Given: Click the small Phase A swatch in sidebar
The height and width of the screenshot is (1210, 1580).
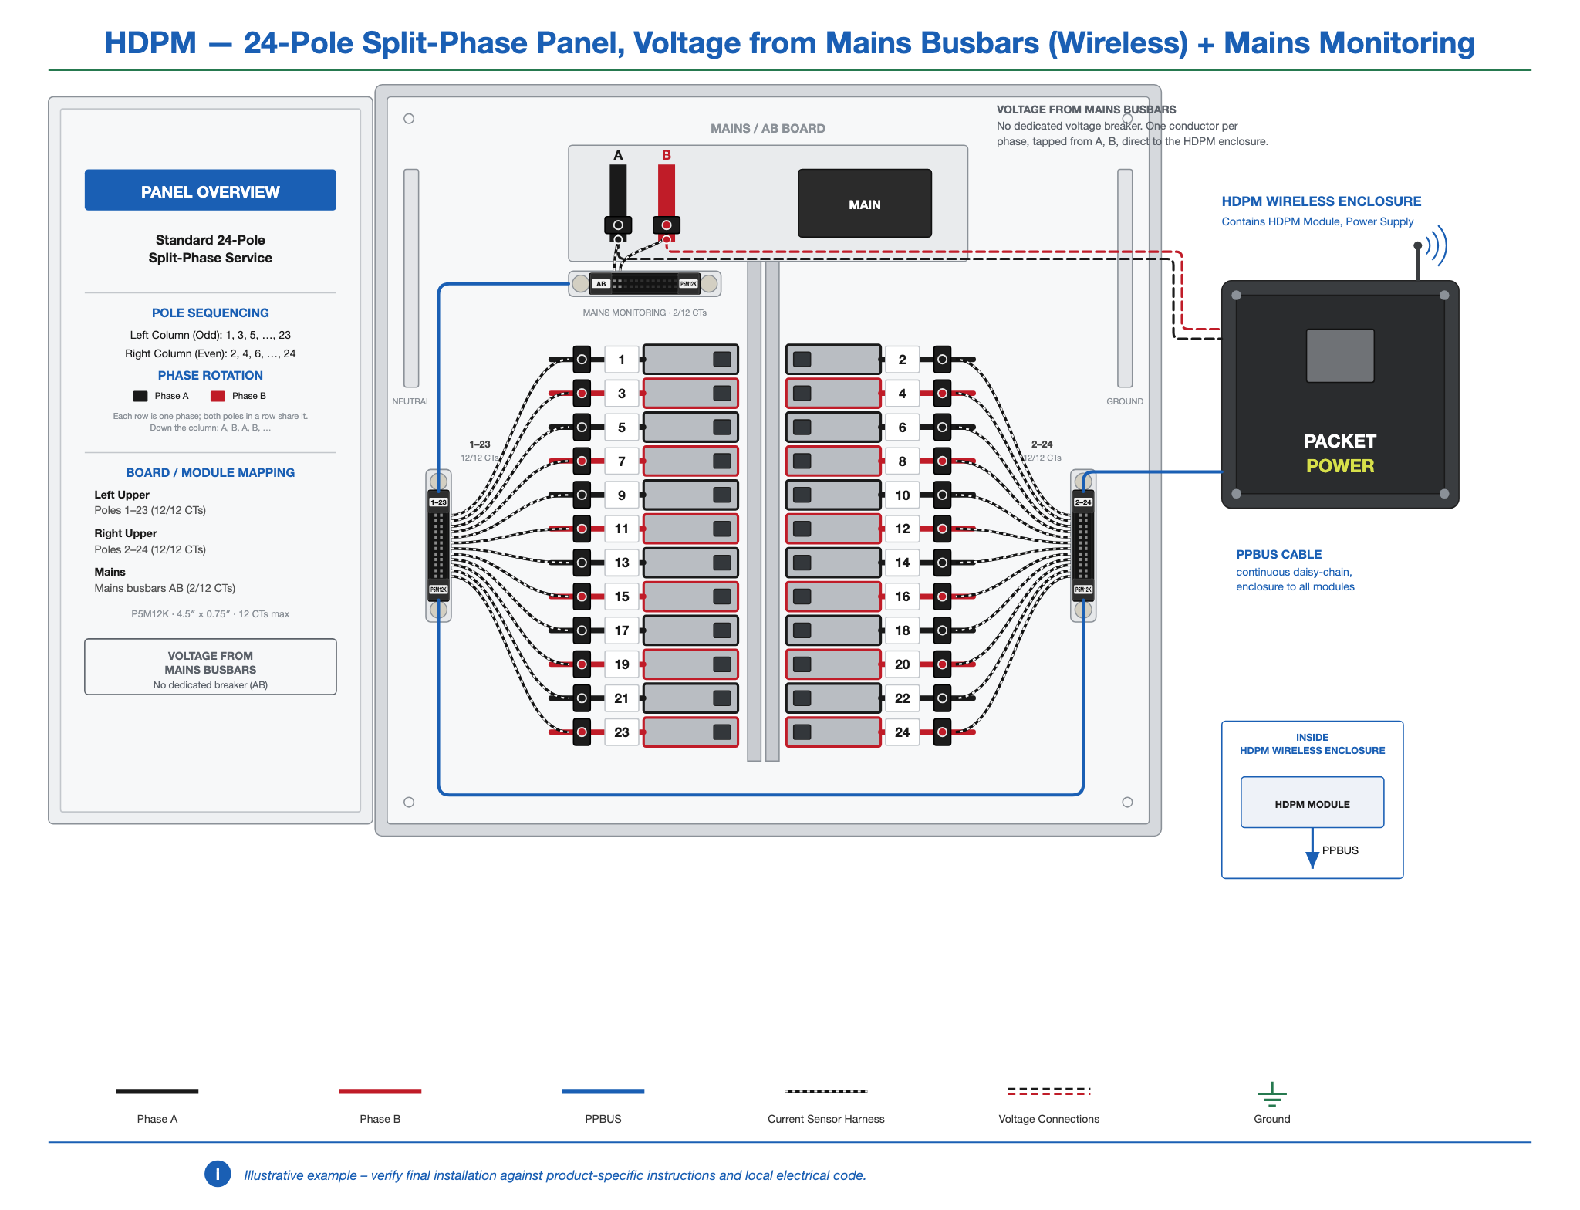Looking at the screenshot, I should [140, 396].
